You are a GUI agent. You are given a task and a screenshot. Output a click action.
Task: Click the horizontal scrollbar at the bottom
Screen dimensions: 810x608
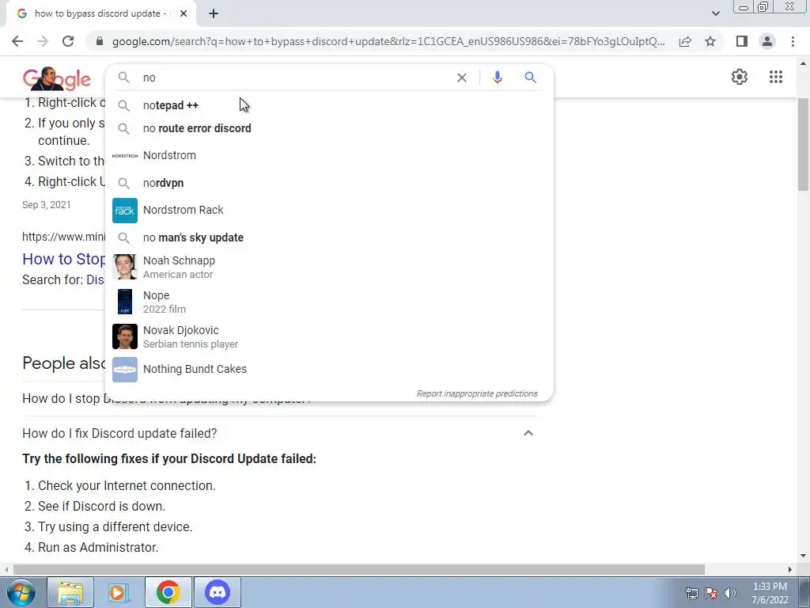point(358,569)
